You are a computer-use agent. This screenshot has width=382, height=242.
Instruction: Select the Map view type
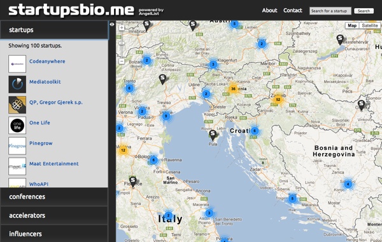(352, 25)
